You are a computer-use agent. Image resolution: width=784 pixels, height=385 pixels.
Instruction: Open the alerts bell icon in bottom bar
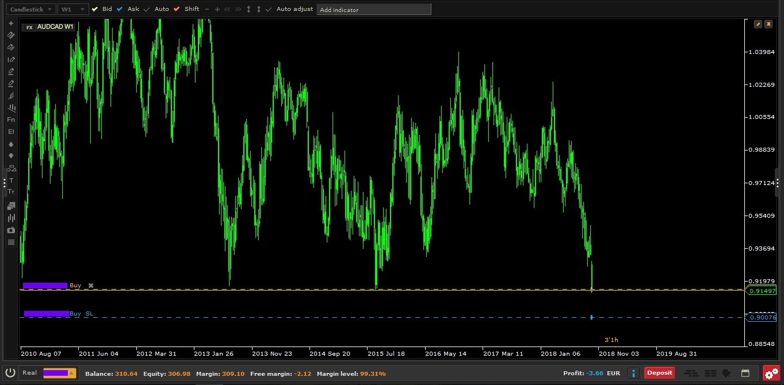[x=727, y=373]
